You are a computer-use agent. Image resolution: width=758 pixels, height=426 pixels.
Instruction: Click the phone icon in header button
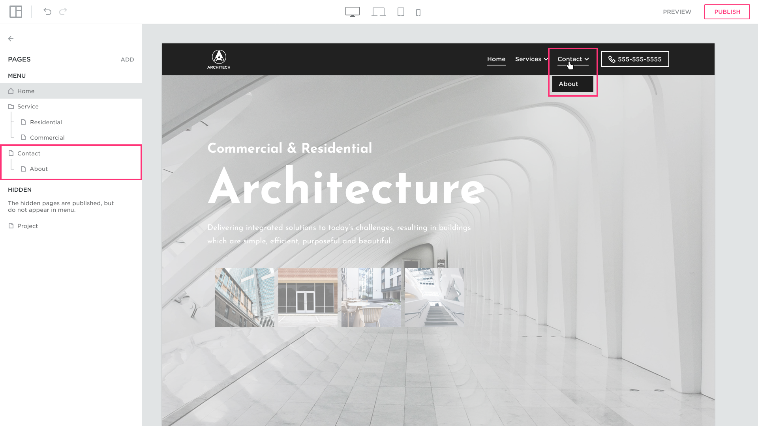[x=612, y=59]
